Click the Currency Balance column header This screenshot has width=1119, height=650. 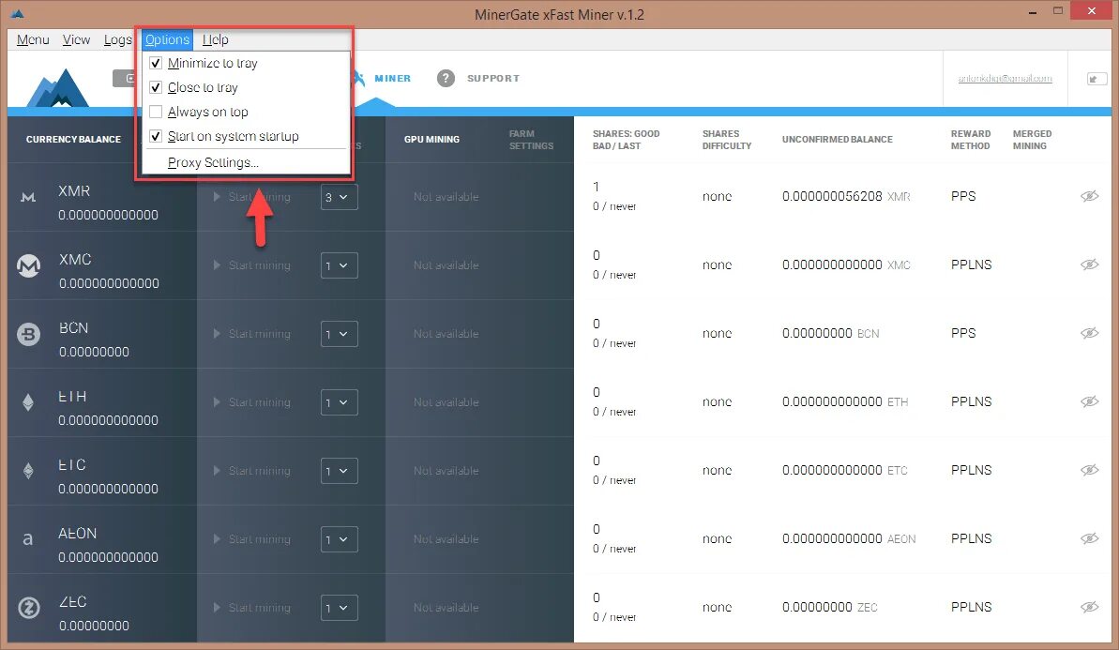click(73, 139)
